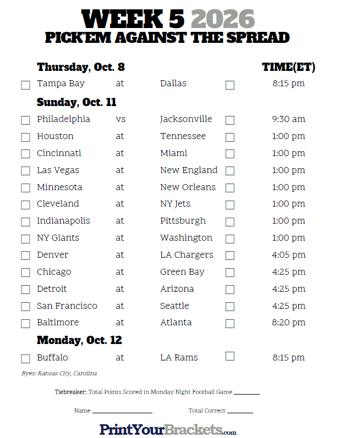Tick the Philadelphia checkbox
Screen dimensions: 339x438
tap(25, 120)
